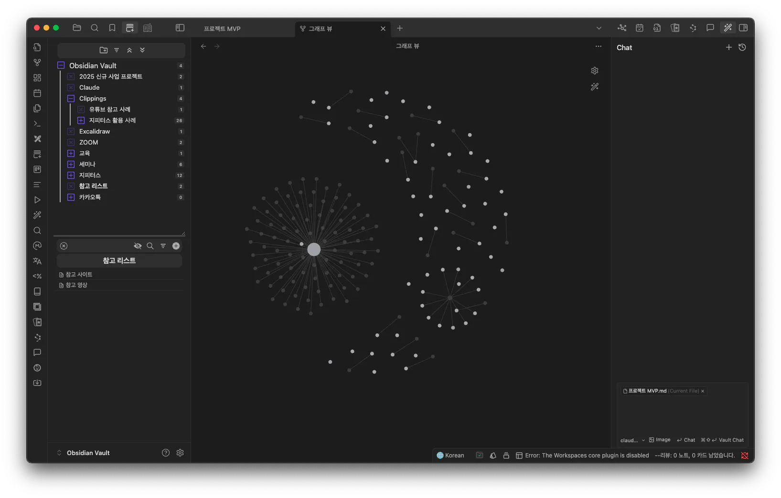Screen dimensions: 781x498
Task: Click the Korean language status item
Action: click(450, 456)
